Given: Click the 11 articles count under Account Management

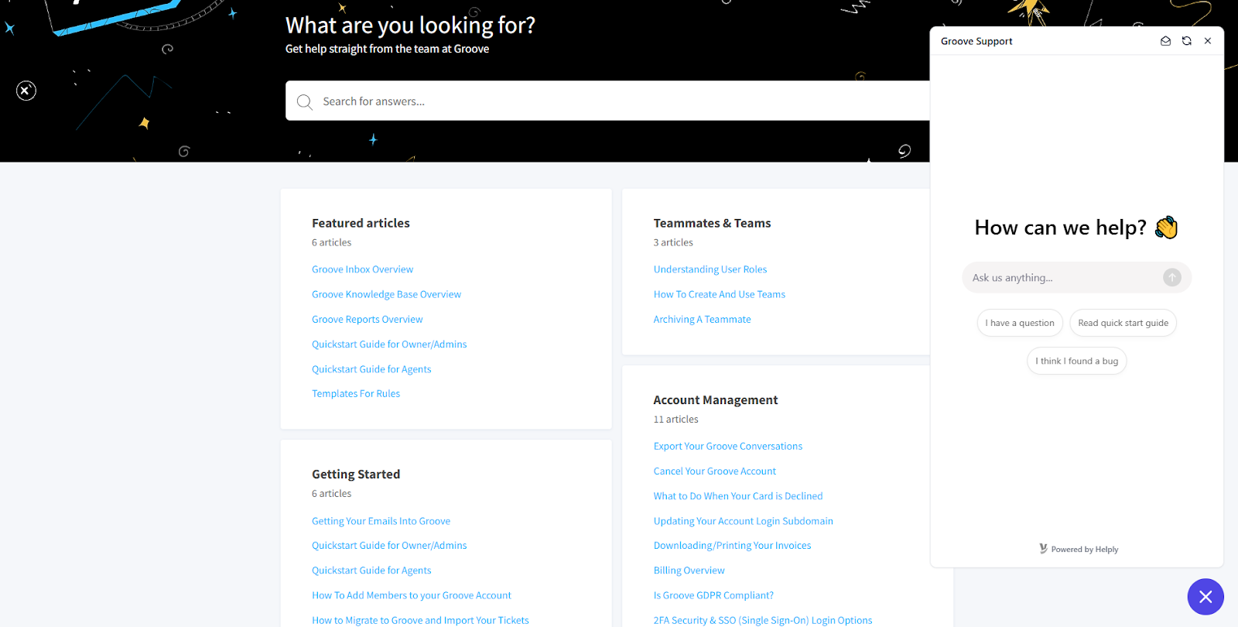Looking at the screenshot, I should (675, 419).
